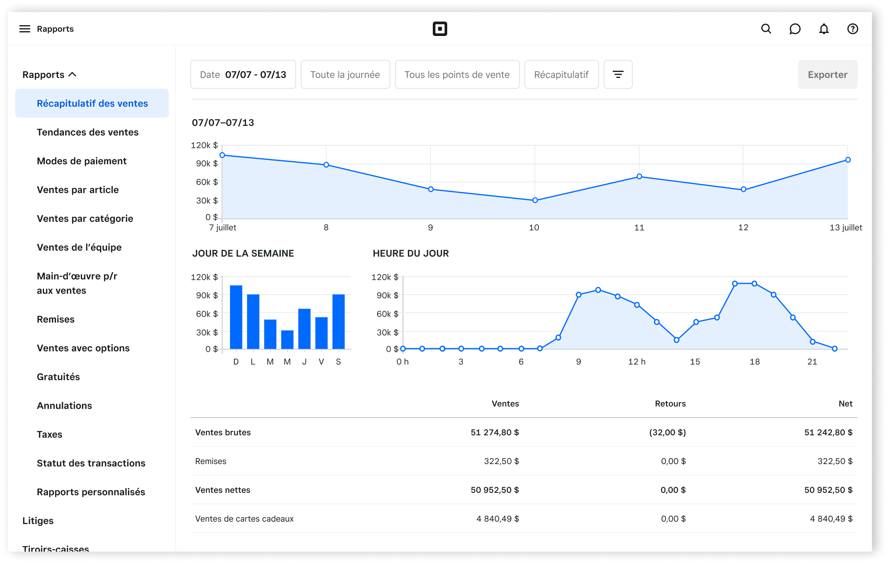Viewport: 888px width, 564px height.
Task: Go to Modes de paiement report
Action: click(82, 161)
